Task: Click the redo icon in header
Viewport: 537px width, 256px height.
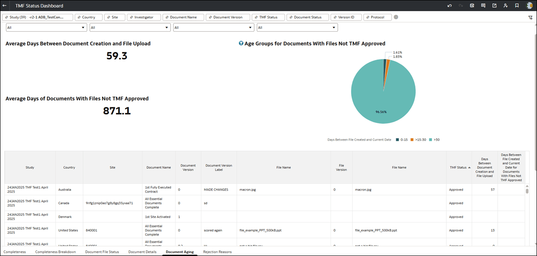Action: (461, 6)
